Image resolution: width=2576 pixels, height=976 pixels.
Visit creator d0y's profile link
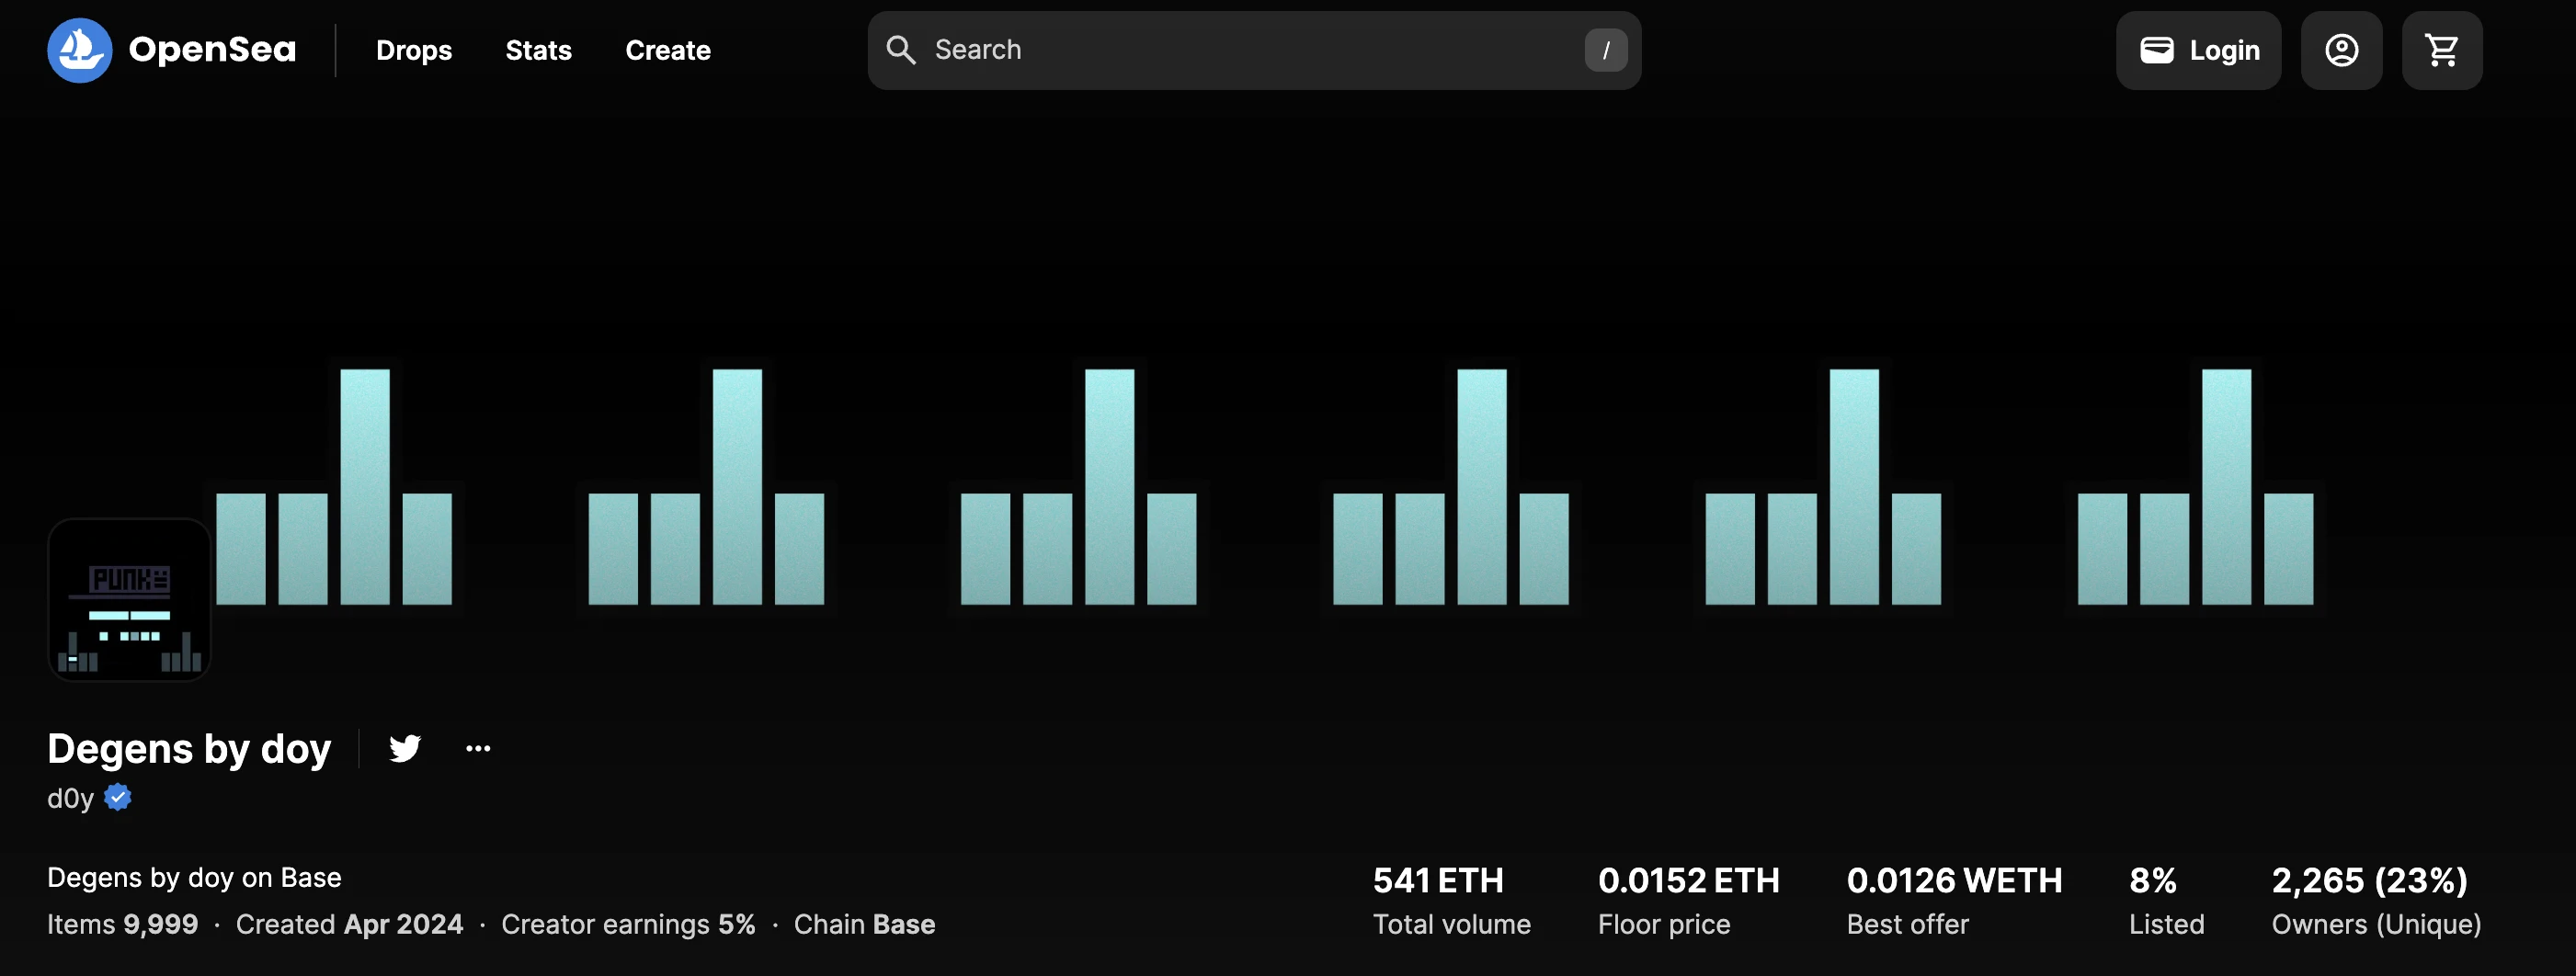pyautogui.click(x=70, y=798)
